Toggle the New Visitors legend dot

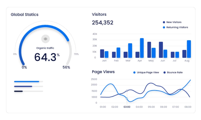tap(164, 22)
